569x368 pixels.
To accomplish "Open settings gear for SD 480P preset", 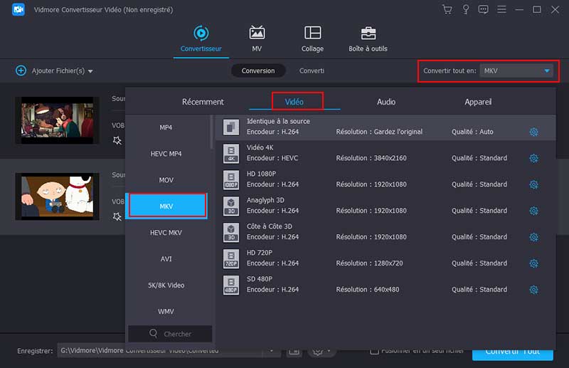I will click(533, 290).
